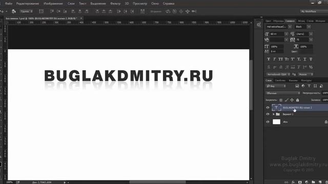Viewport: 328px width, 184px height.
Task: Open the Изображение menu
Action: click(x=53, y=4)
